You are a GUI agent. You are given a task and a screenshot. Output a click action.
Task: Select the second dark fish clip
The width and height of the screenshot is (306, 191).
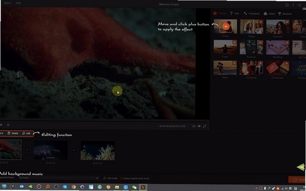[50, 150]
